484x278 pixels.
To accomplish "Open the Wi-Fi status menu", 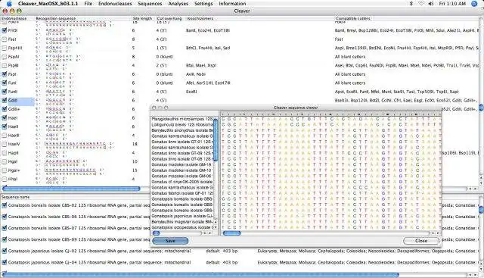I will coord(421,4).
